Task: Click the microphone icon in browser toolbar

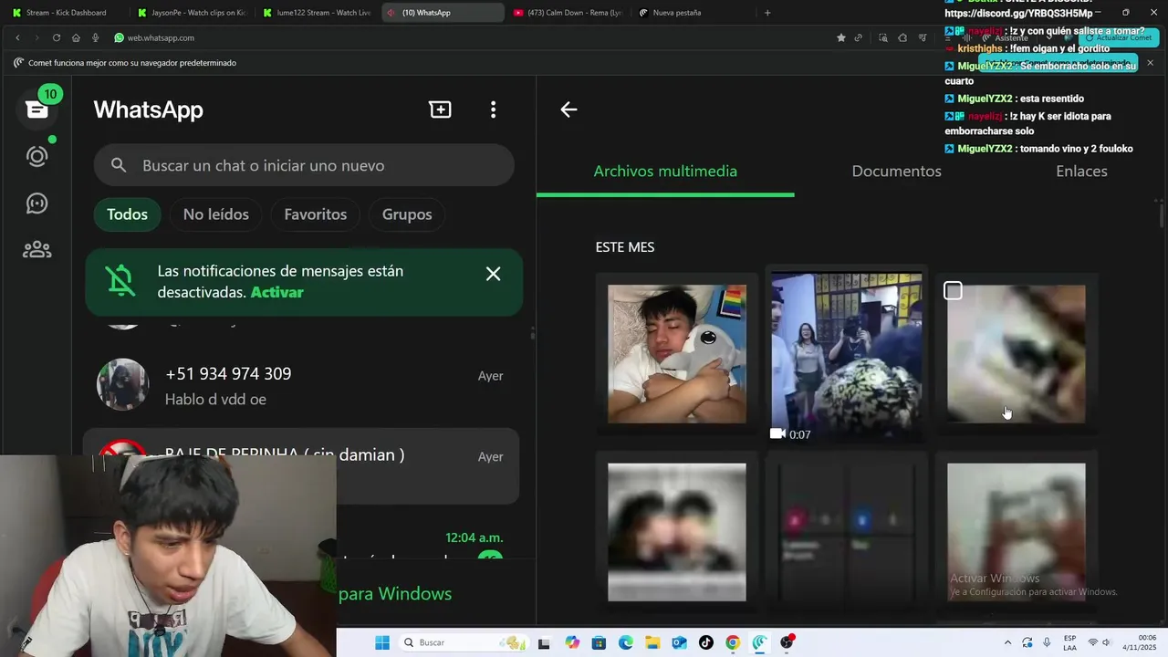Action: coord(95,37)
